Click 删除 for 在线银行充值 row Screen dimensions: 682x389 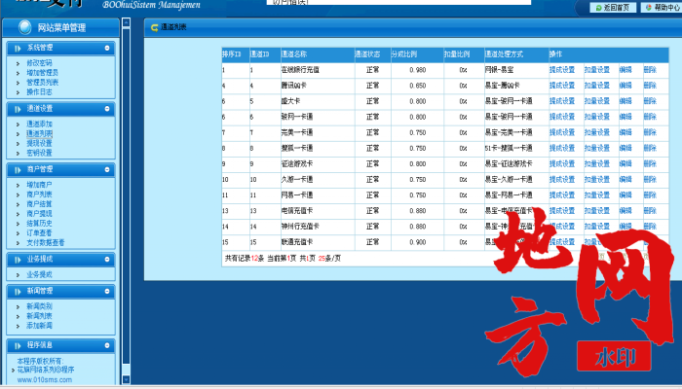[x=650, y=70]
